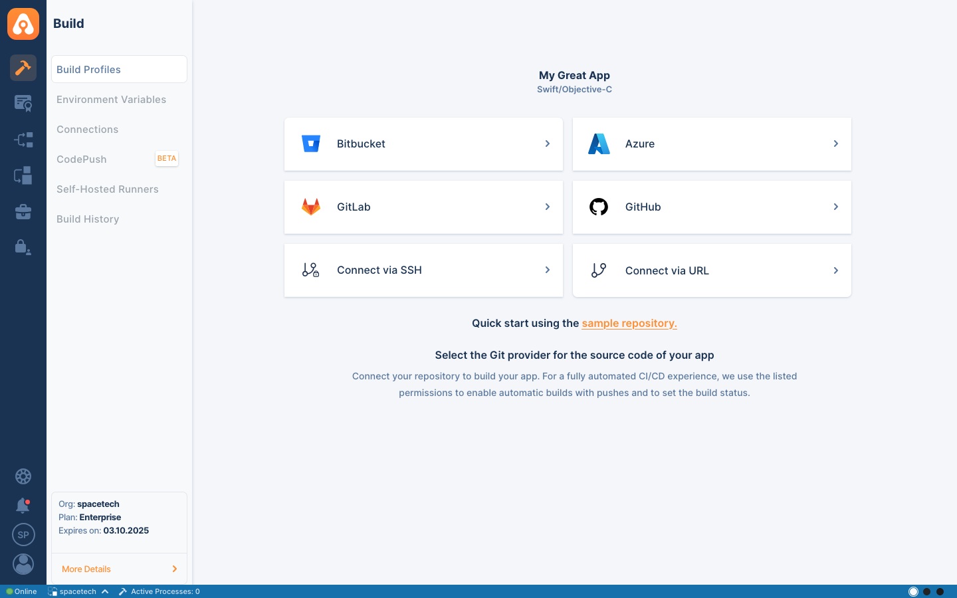Image resolution: width=957 pixels, height=598 pixels.
Task: Click the signing identities certificate icon
Action: point(23,104)
